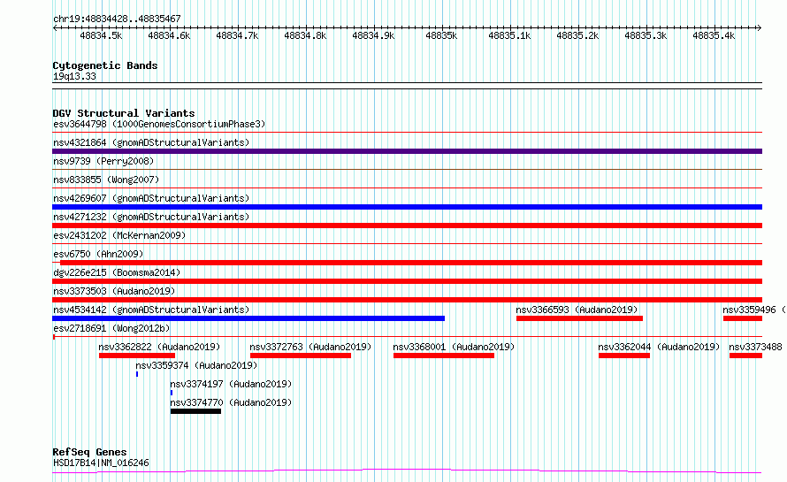Viewport: 787px width, 482px height.
Task: Click the 48835.2k ruler tick
Action: tap(577, 35)
